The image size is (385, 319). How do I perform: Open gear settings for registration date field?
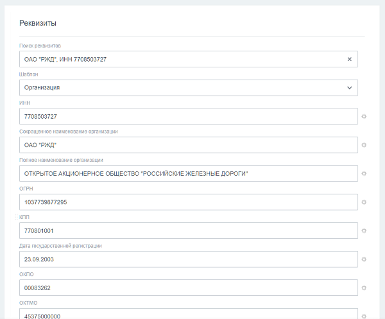tap(364, 259)
